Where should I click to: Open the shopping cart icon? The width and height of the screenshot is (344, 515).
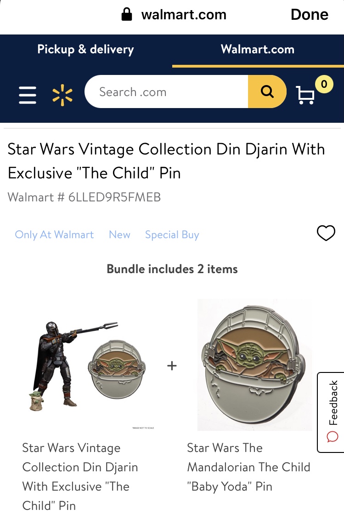305,95
